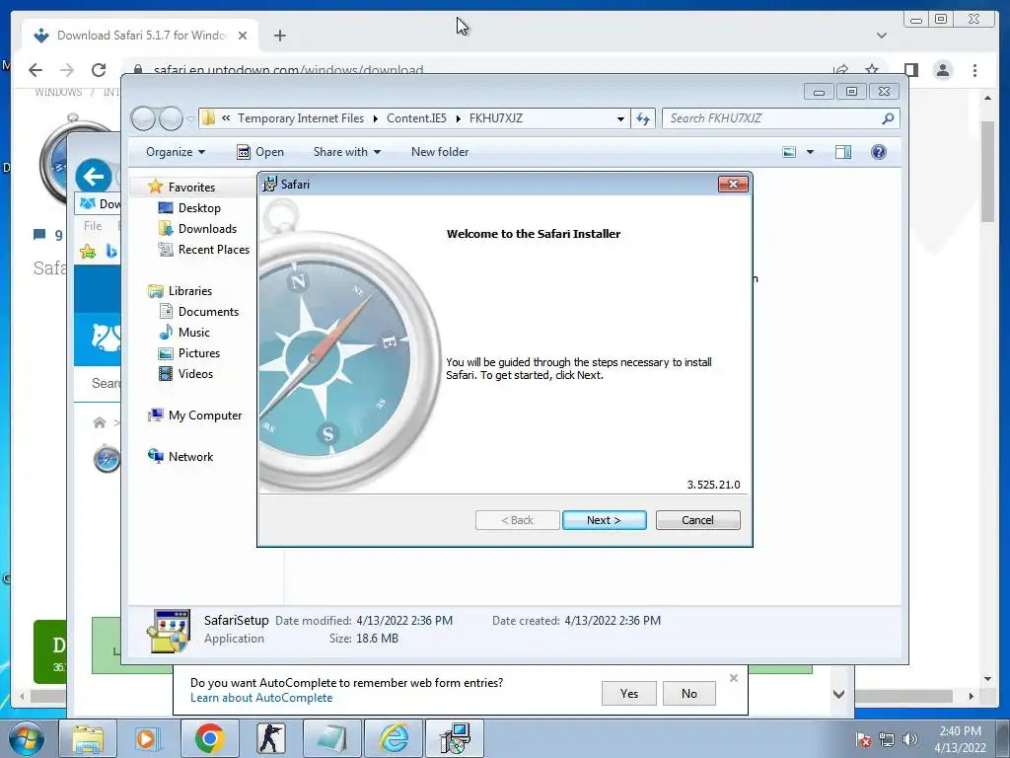The image size is (1010, 758).
Task: Cancel the Safari Installer
Action: point(697,520)
